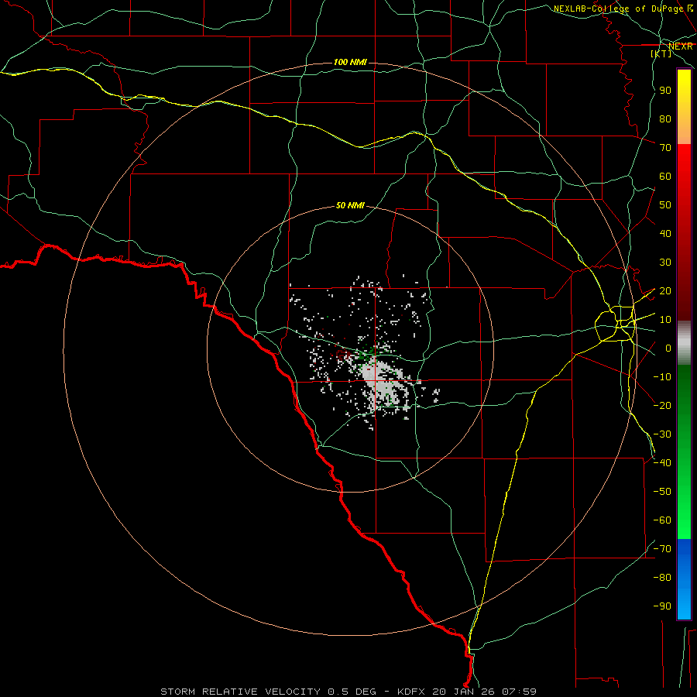Screen dimensions: 697x697
Task: Select the positive "30" scale value
Action: pos(665,263)
